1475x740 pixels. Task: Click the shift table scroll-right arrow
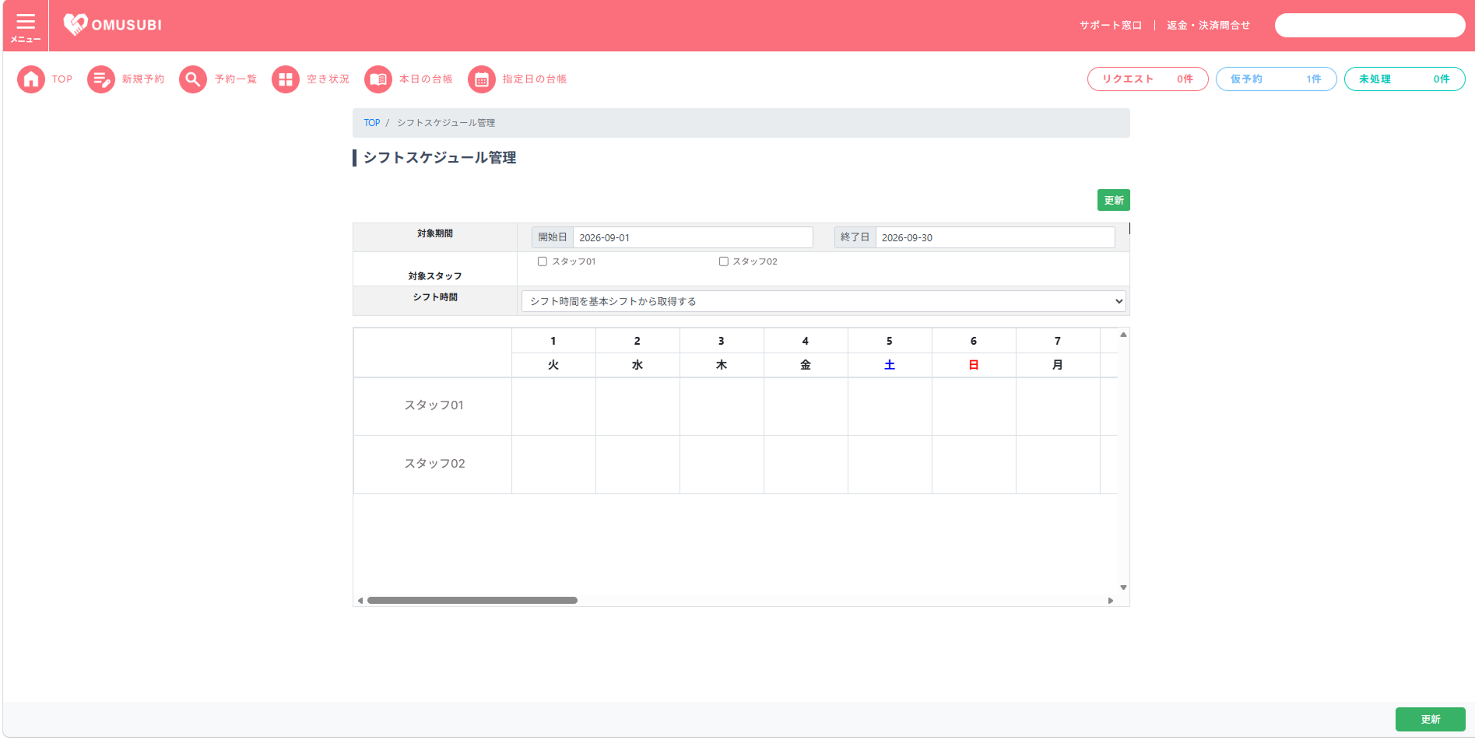(1111, 601)
